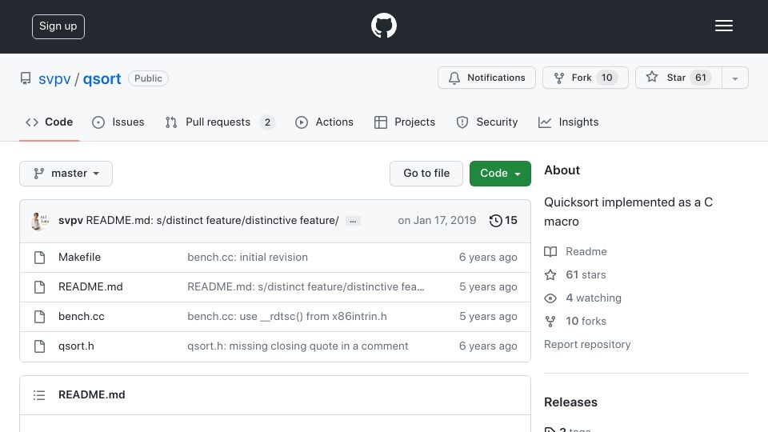Open the Projects tab
This screenshot has height=432, width=768.
tap(405, 122)
